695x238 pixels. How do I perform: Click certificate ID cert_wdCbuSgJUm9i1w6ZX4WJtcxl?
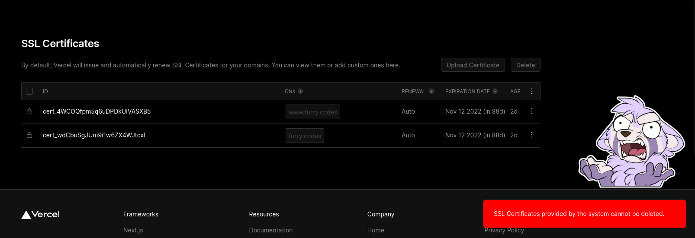click(94, 135)
